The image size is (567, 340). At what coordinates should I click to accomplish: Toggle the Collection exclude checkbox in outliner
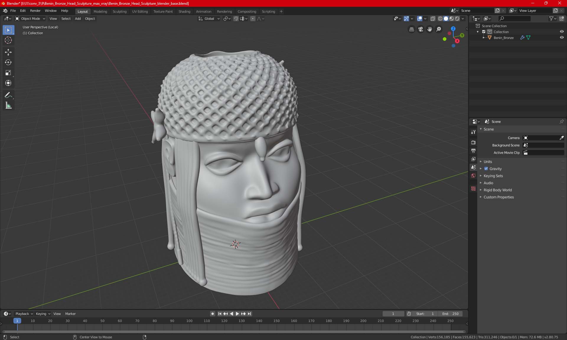pos(484,32)
